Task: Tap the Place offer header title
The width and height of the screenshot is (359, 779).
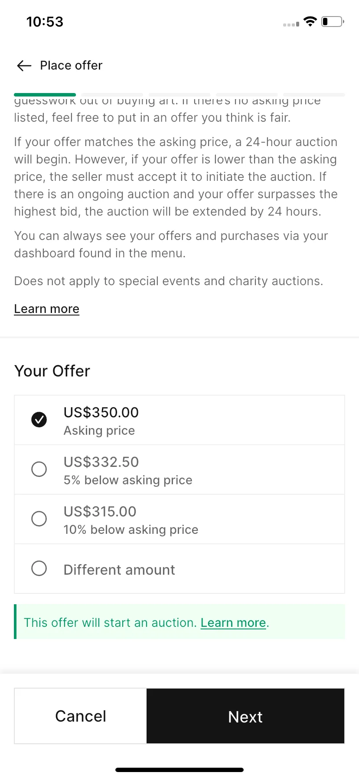Action: [x=71, y=66]
